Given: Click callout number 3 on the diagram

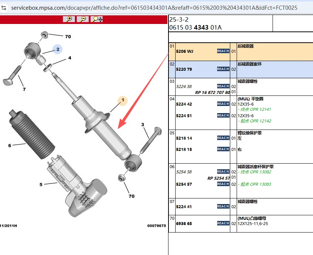Looking at the screenshot, I should click(143, 125).
